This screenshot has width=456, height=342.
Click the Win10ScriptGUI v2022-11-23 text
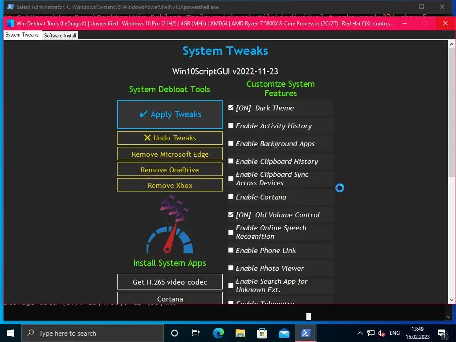225,71
